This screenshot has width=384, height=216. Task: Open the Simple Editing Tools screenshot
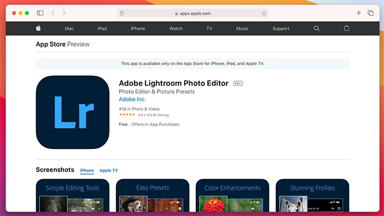[72, 195]
